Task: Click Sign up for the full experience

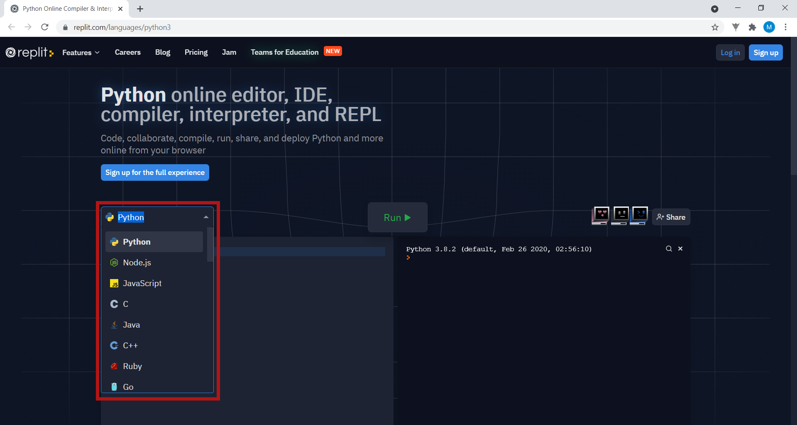Action: (155, 172)
